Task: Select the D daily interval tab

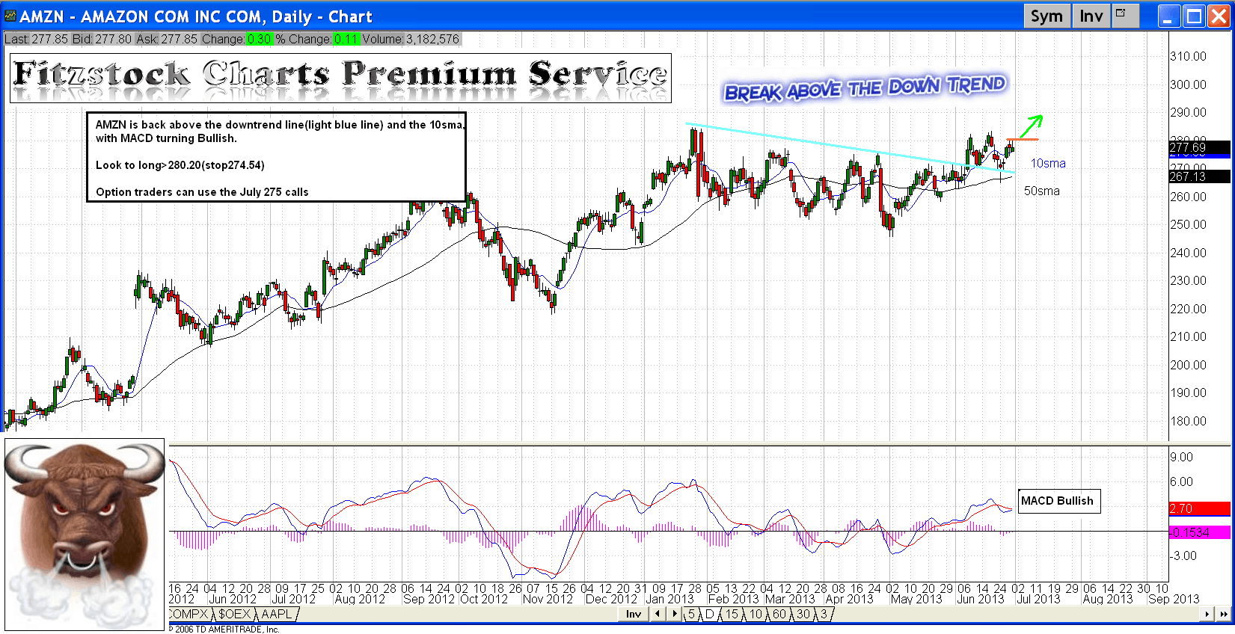Action: [710, 614]
